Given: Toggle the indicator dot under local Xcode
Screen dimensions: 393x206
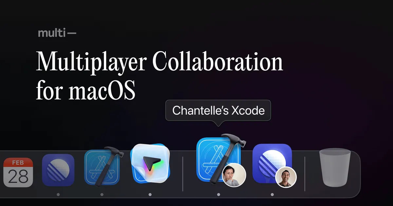Looking at the screenshot, I should coord(102,194).
